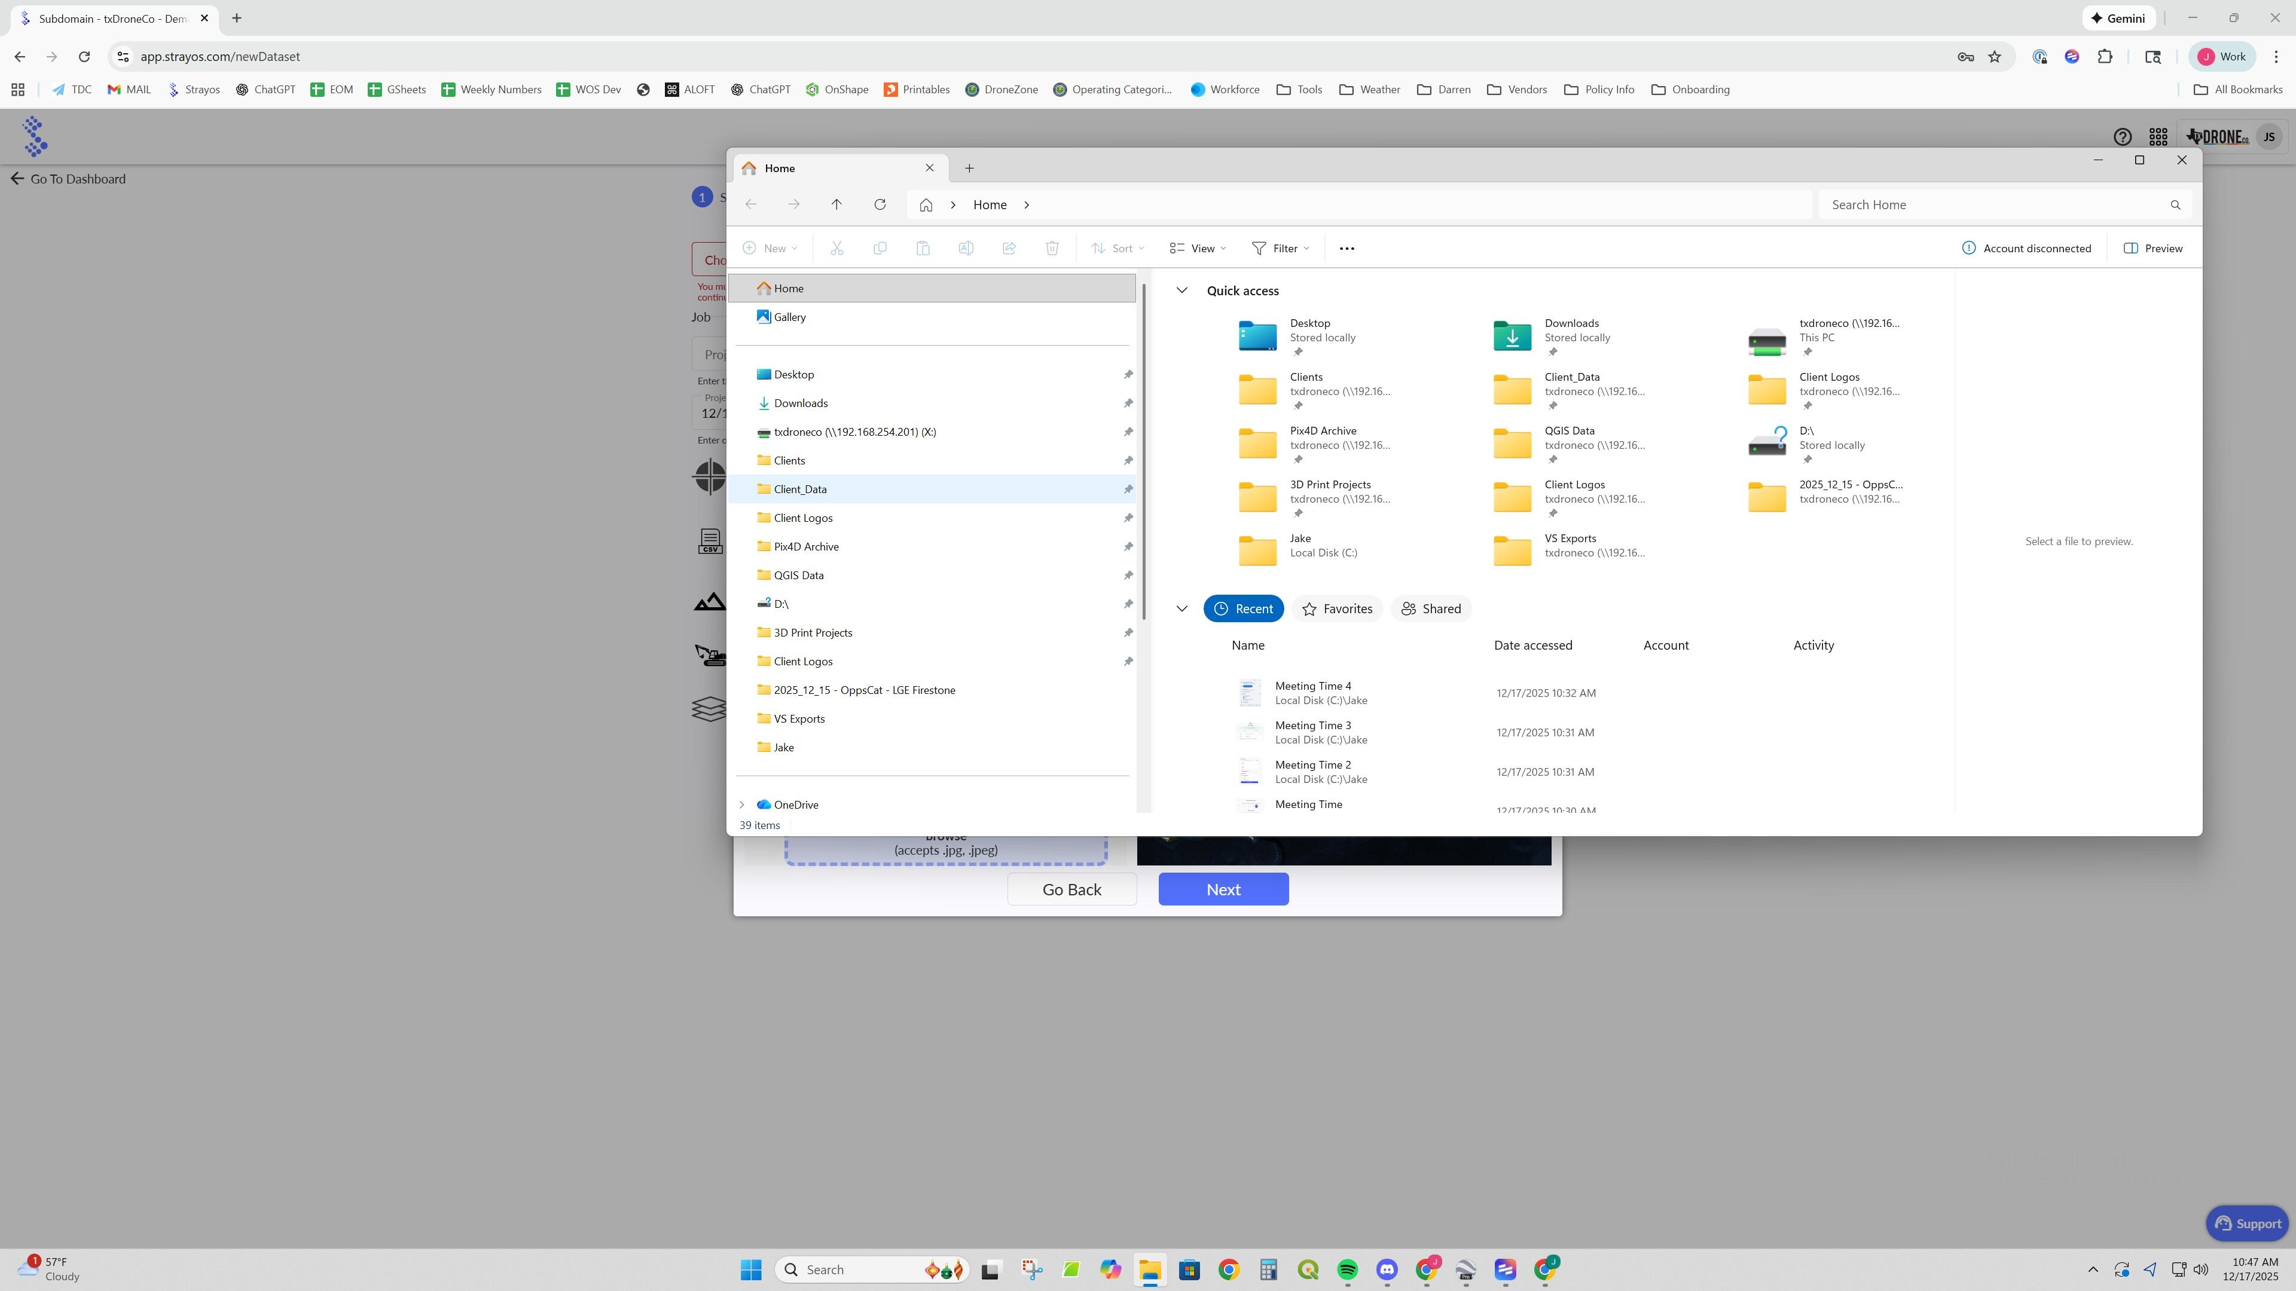Toggle the pin beside Pix4D Archive in navigation pane
Image resolution: width=2296 pixels, height=1291 pixels.
1128,547
